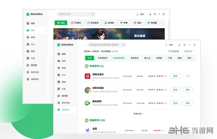Click the 腾讯视频 app icon
Viewport: 217px width, 139px height.
[87, 103]
